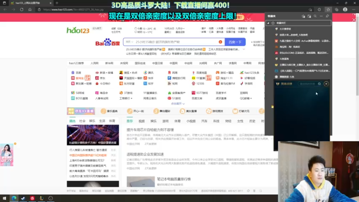Open the favorites star toolbar button

[x=328, y=9]
